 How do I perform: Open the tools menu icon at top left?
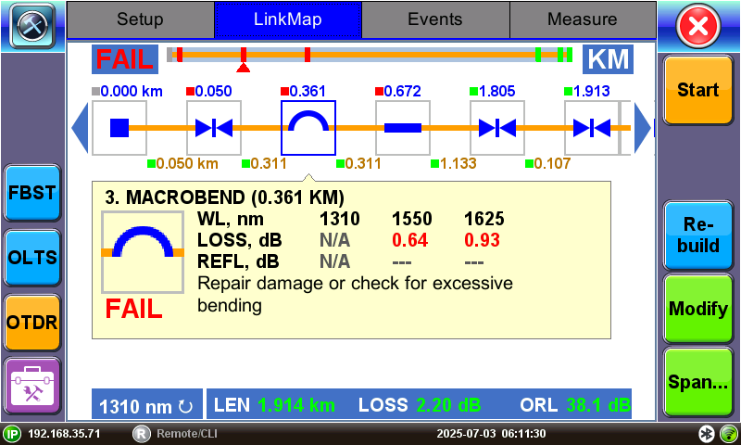coord(31,26)
